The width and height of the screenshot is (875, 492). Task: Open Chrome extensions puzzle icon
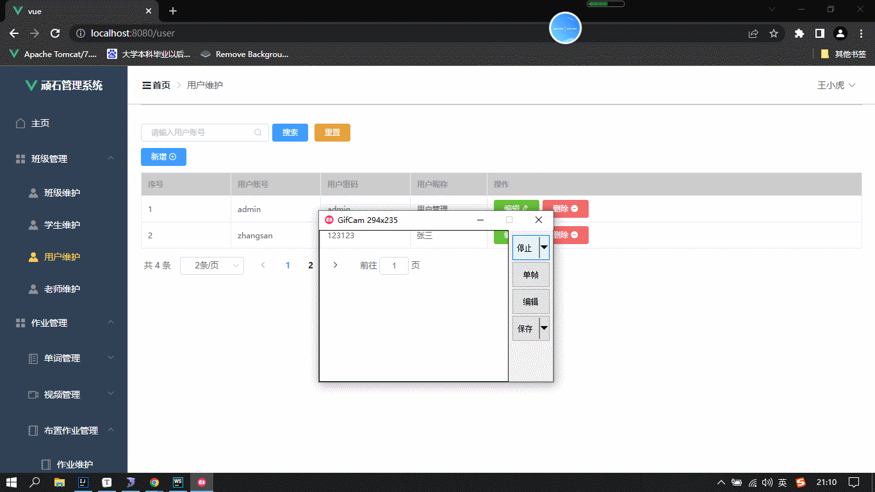tap(799, 33)
